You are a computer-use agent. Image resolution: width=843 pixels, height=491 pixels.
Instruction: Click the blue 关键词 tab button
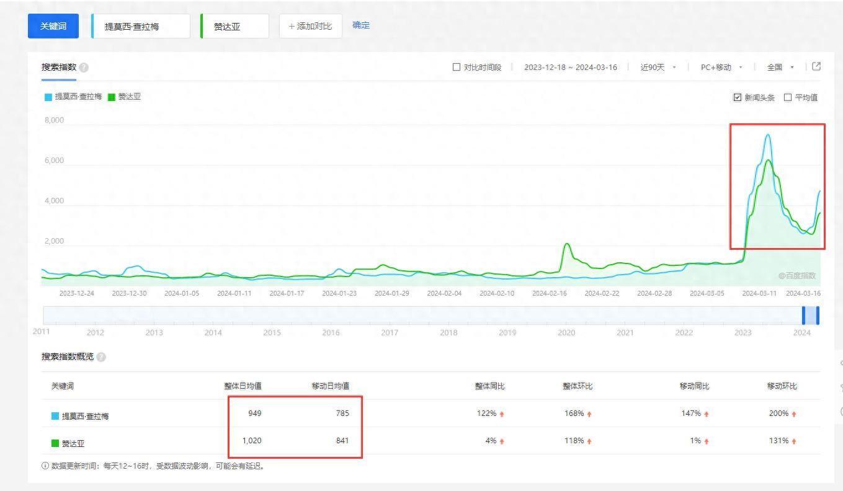click(53, 26)
